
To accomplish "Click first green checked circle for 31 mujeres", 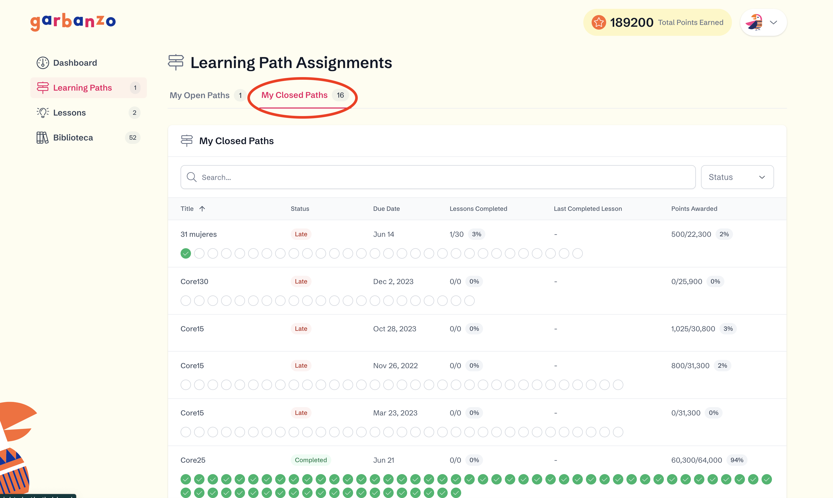I will tap(186, 254).
